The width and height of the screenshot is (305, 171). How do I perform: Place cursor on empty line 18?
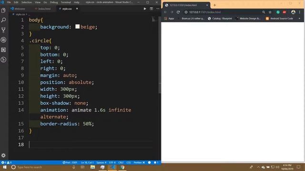[x=91, y=144]
